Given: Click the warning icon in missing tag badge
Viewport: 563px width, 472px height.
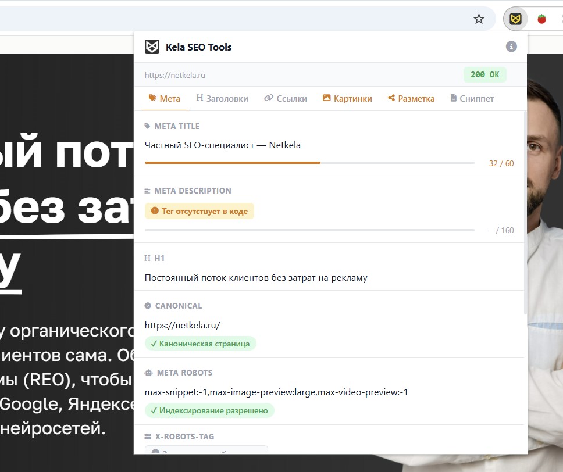Looking at the screenshot, I should pos(155,210).
